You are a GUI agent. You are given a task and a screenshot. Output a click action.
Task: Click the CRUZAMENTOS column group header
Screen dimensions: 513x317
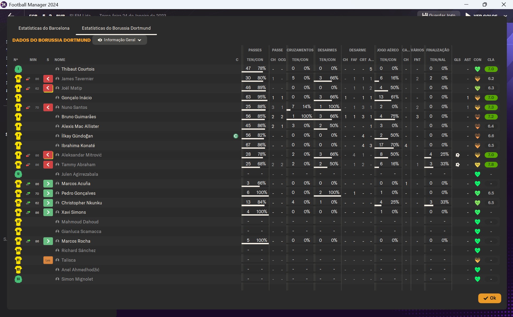pos(300,50)
